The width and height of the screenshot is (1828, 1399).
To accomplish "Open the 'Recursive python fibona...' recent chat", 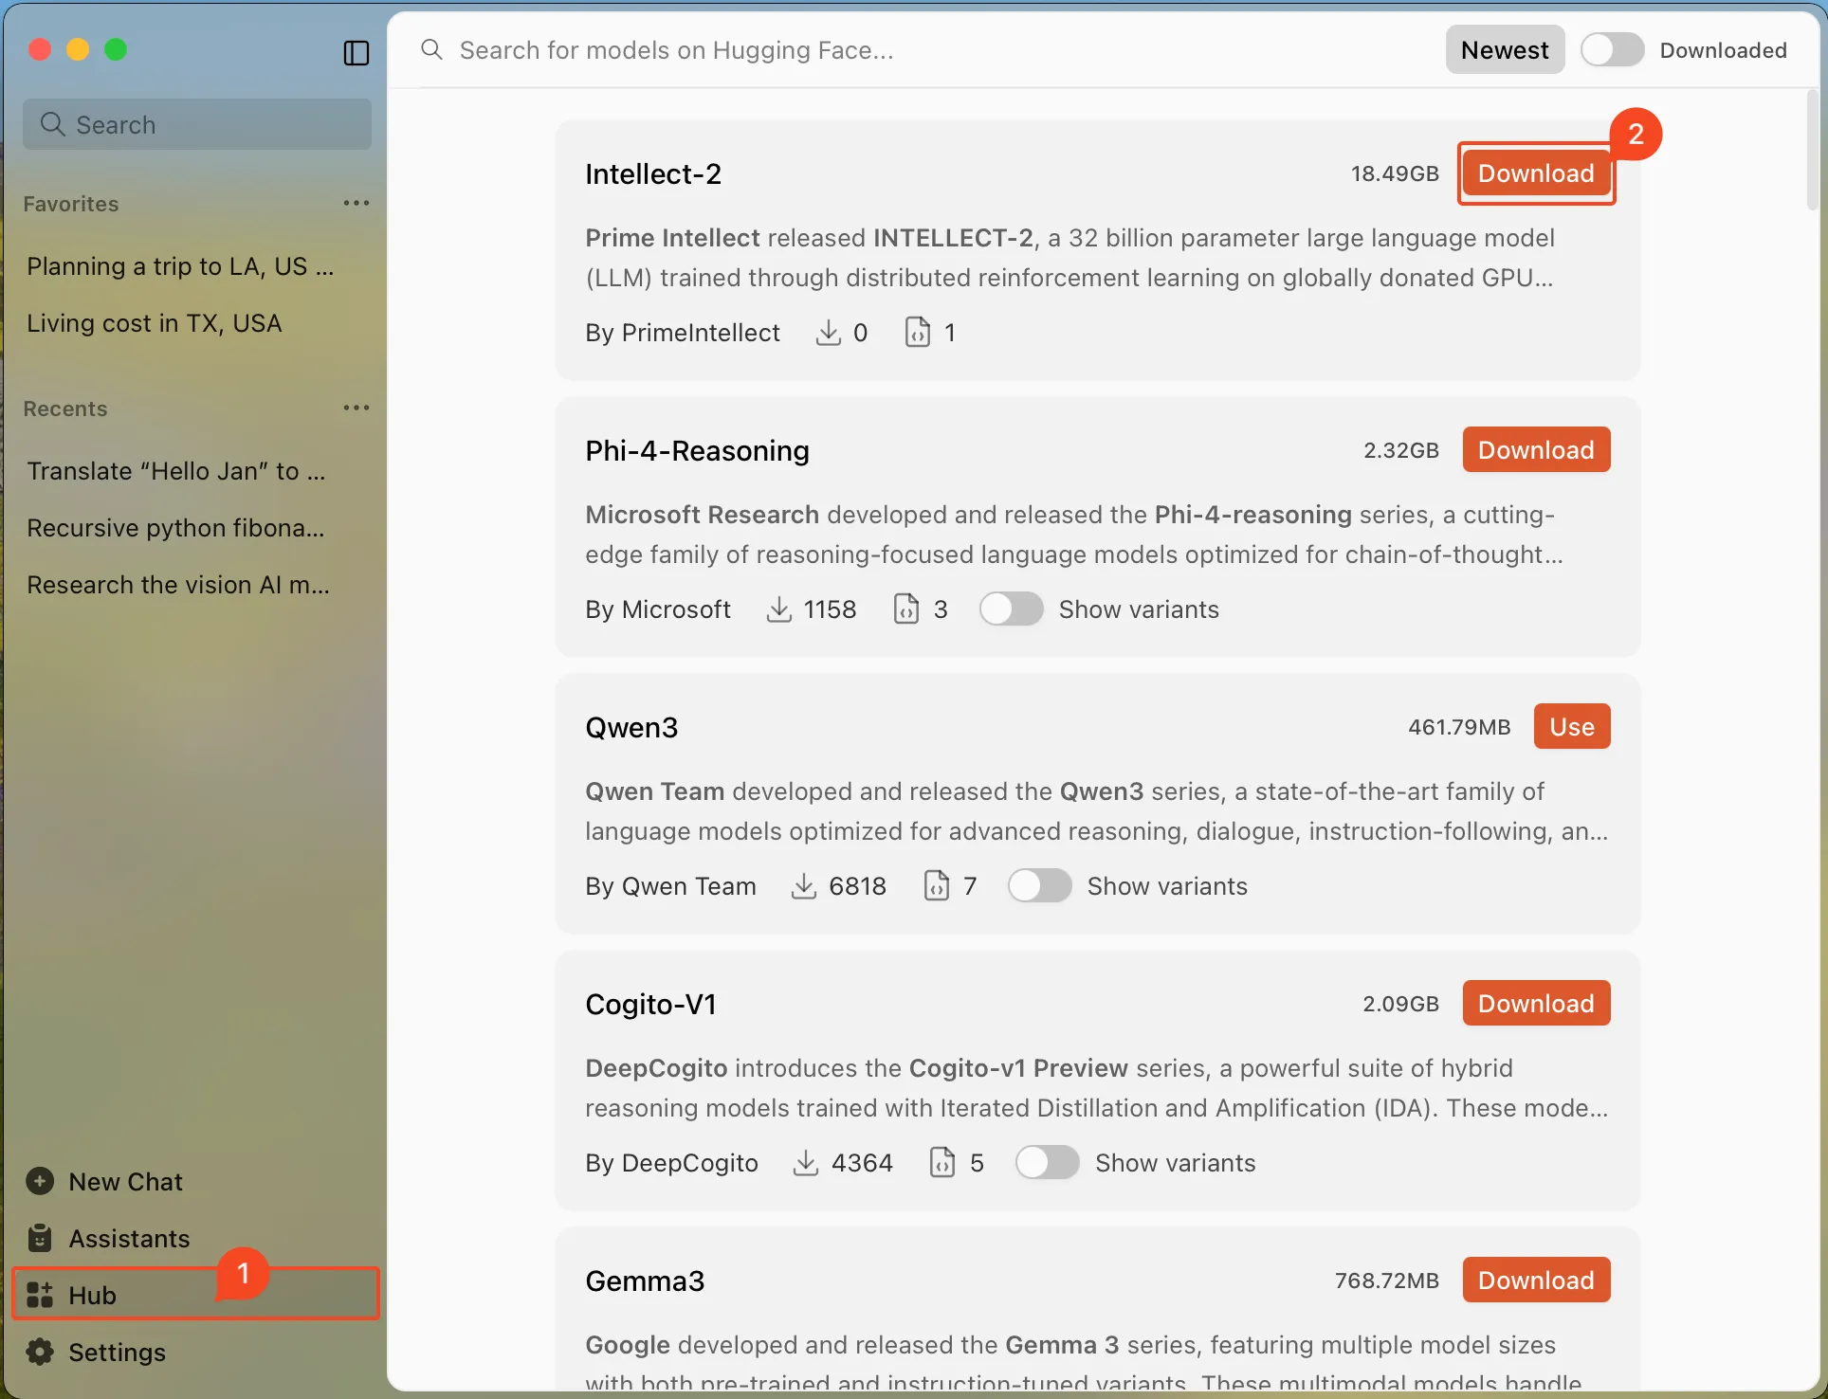I will (175, 528).
